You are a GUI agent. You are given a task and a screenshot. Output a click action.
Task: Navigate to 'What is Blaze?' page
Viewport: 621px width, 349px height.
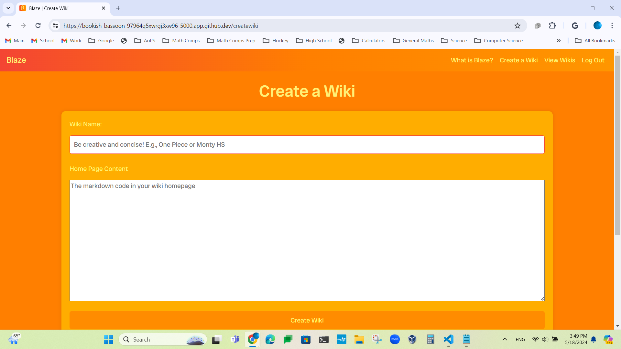coord(472,60)
